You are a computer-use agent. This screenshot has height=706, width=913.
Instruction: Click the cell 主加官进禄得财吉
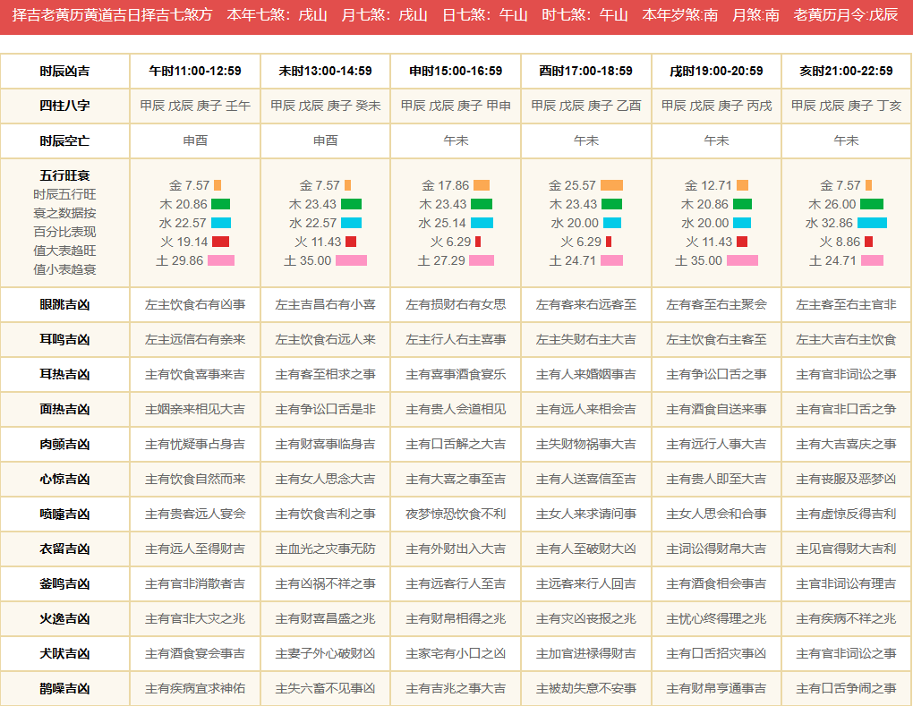tap(585, 653)
